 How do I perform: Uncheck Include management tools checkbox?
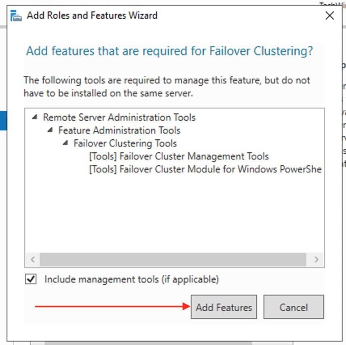click(x=31, y=279)
